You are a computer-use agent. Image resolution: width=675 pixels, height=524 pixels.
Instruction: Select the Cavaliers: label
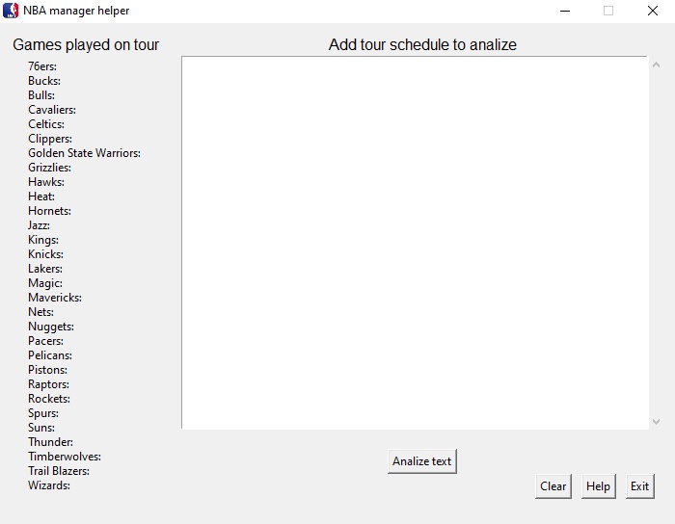(x=52, y=110)
